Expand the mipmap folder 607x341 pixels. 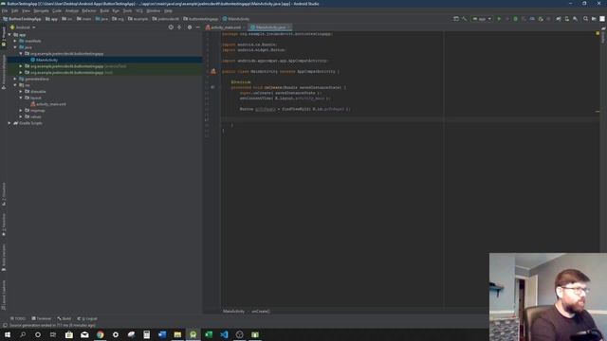click(21, 111)
